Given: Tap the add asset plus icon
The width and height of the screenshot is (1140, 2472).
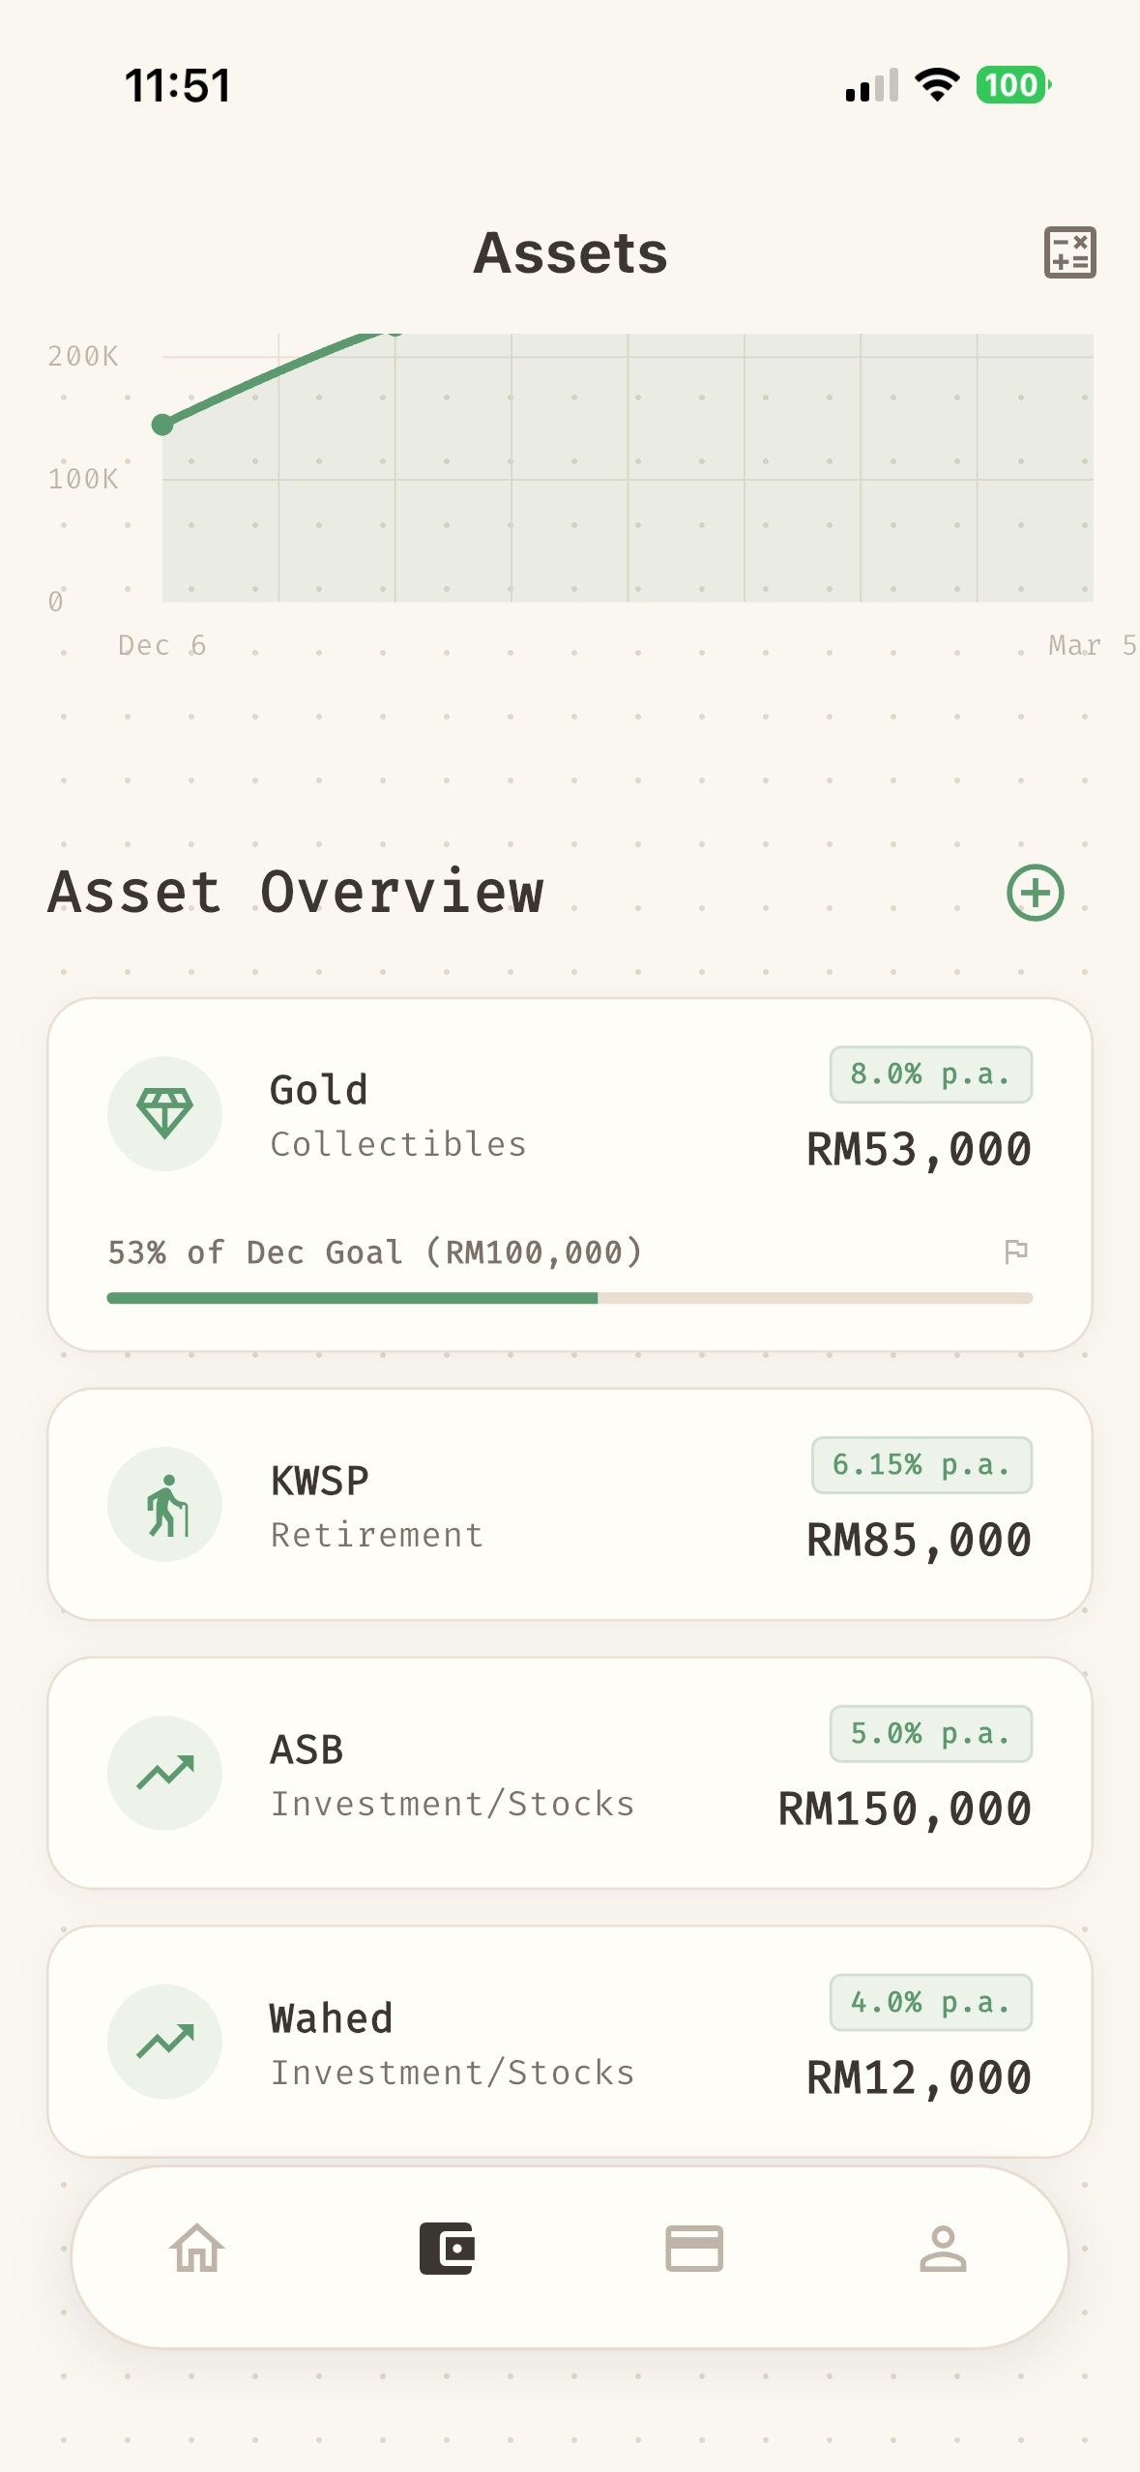Looking at the screenshot, I should (x=1035, y=892).
